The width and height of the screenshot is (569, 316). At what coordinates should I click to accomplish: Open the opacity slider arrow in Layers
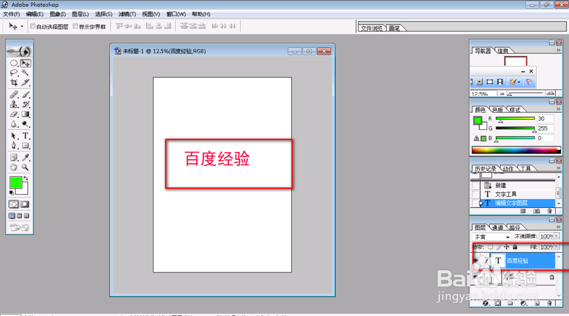556,236
